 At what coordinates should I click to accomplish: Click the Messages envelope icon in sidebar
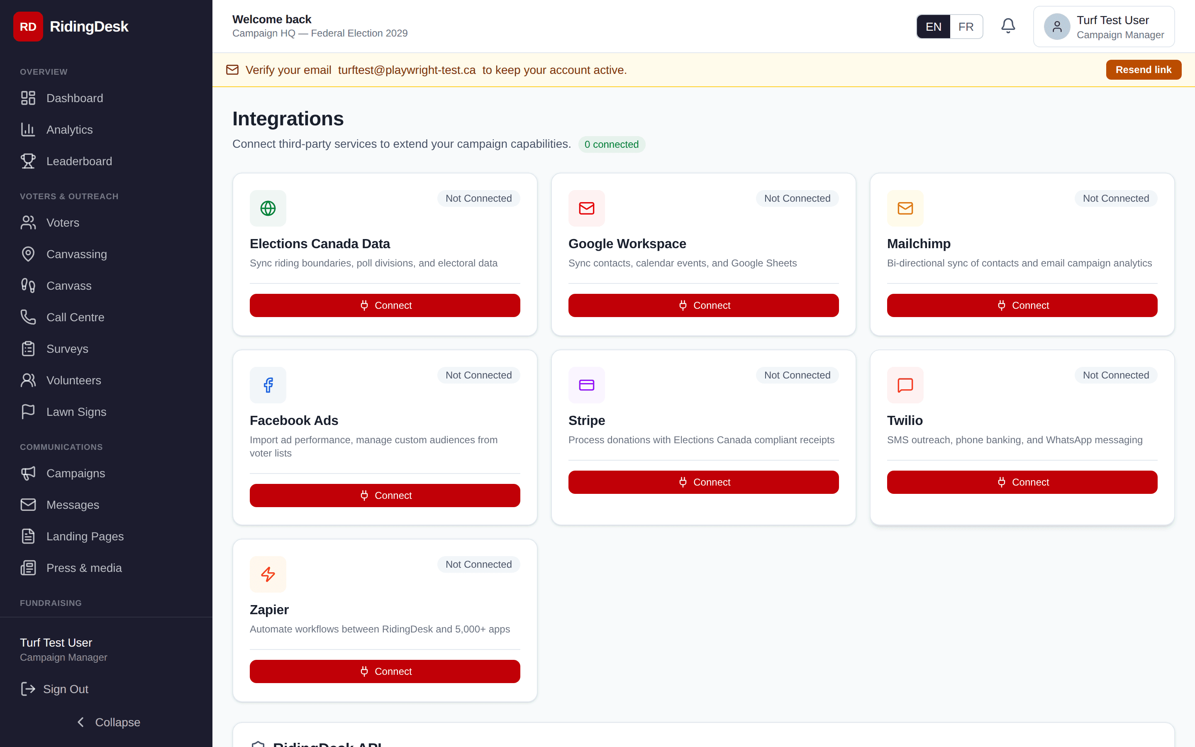[x=28, y=504]
